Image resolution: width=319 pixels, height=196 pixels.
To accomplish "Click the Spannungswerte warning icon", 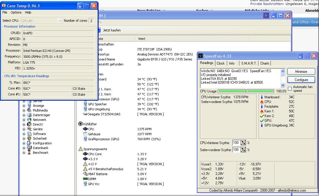I will [x=80, y=149].
